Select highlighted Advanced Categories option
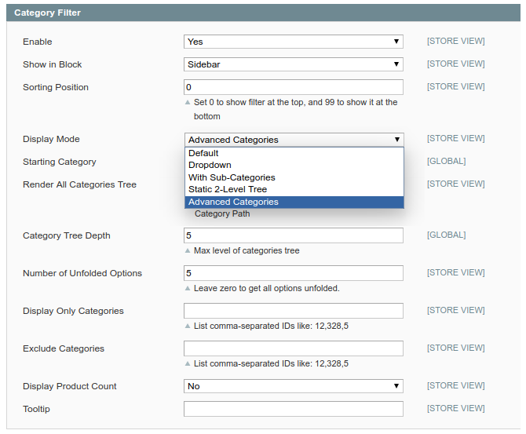Image resolution: width=526 pixels, height=434 pixels. (x=233, y=202)
